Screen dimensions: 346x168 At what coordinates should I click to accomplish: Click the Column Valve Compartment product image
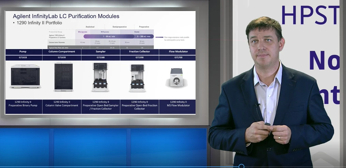[x=63, y=77]
